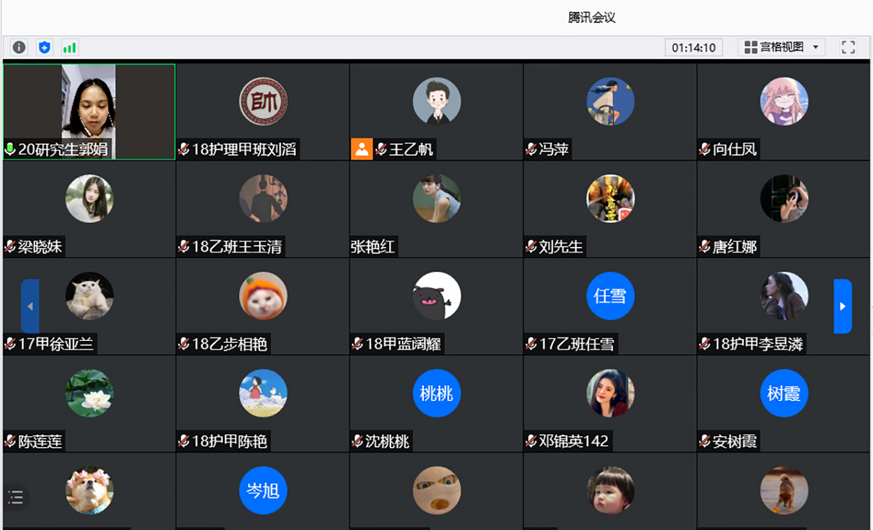Click orange host badge beside 王乙帆

tap(362, 149)
